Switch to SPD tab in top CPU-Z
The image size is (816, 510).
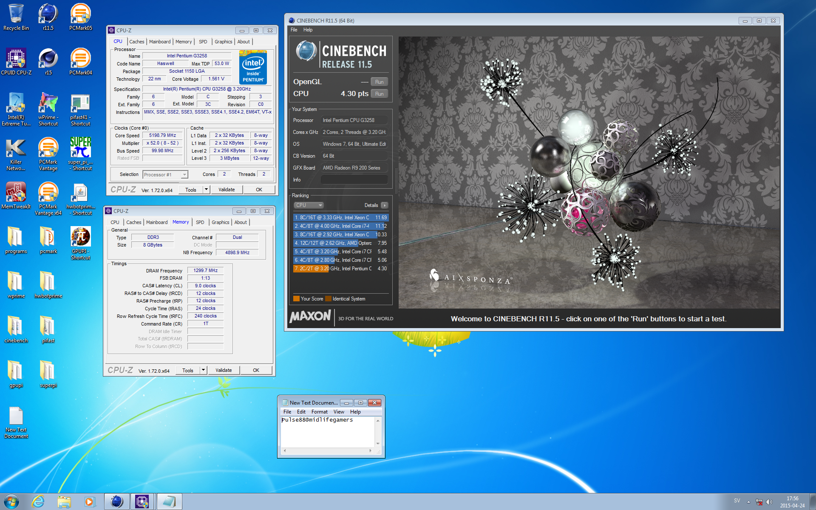pyautogui.click(x=203, y=42)
